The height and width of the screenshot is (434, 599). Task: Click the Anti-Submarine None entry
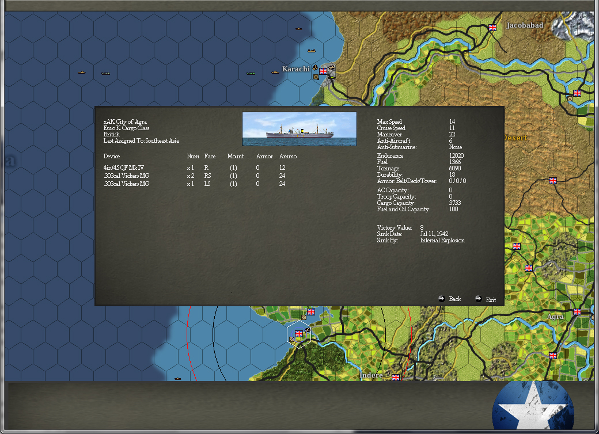click(419, 147)
